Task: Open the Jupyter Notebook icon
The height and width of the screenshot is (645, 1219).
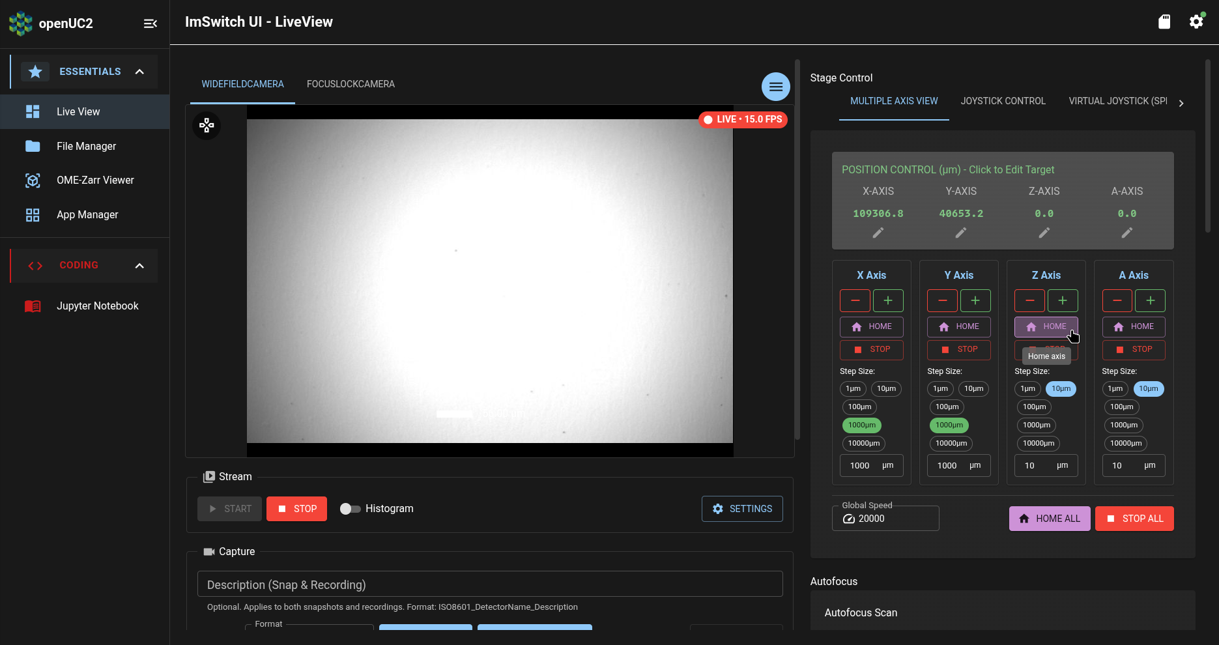Action: [x=33, y=306]
